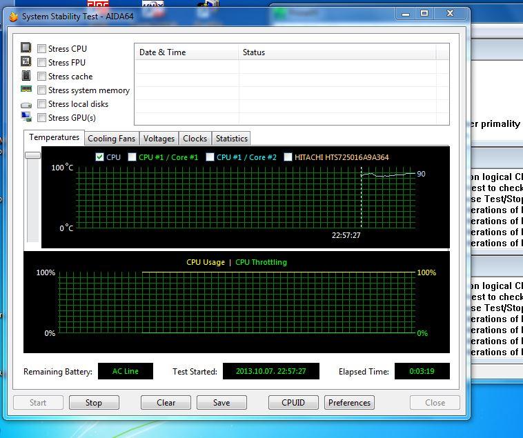Show CPU #1 / Core #1 temperature line
The image size is (523, 438).
[132, 157]
